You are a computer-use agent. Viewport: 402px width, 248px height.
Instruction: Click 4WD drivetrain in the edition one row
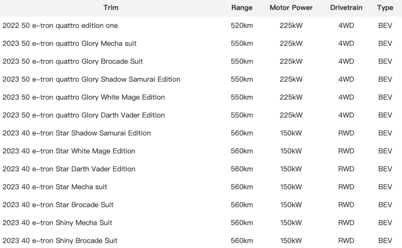(x=346, y=25)
